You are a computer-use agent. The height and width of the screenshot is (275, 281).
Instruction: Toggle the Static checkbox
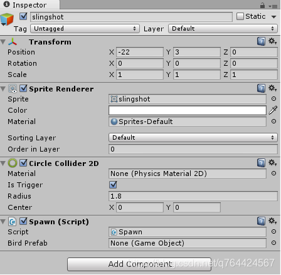coord(240,16)
